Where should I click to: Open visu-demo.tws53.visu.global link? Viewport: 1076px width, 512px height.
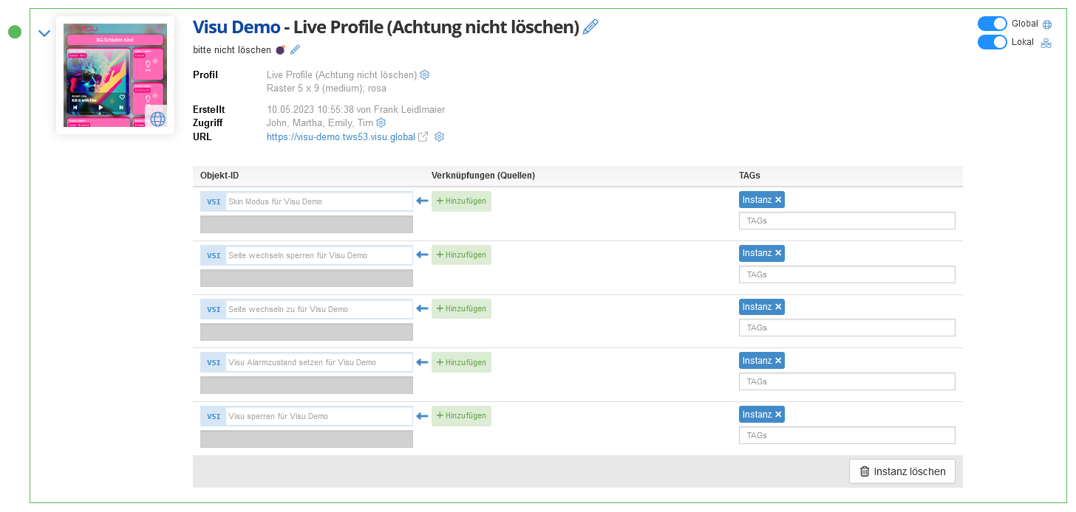pyautogui.click(x=341, y=136)
